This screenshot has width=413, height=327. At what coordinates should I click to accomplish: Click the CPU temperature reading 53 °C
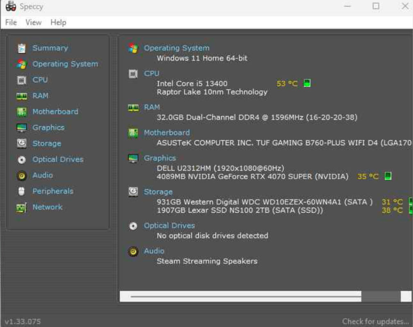(287, 83)
